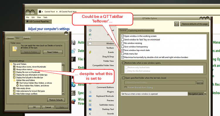Image resolution: width=220 pixels, height=116 pixels.
Task: Click Restore Defaults in File Explorer Options
Action: [56, 100]
